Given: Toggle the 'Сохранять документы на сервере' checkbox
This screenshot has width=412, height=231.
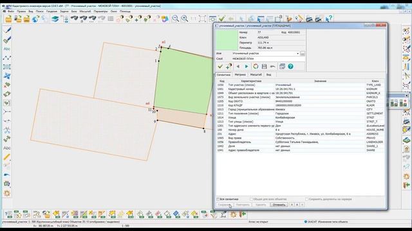Looking at the screenshot, I should [306, 200].
